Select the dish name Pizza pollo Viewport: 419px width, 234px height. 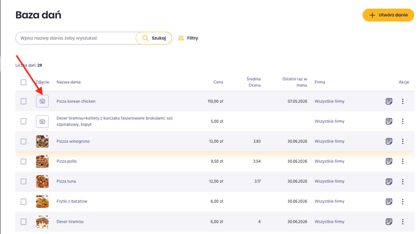[66, 161]
